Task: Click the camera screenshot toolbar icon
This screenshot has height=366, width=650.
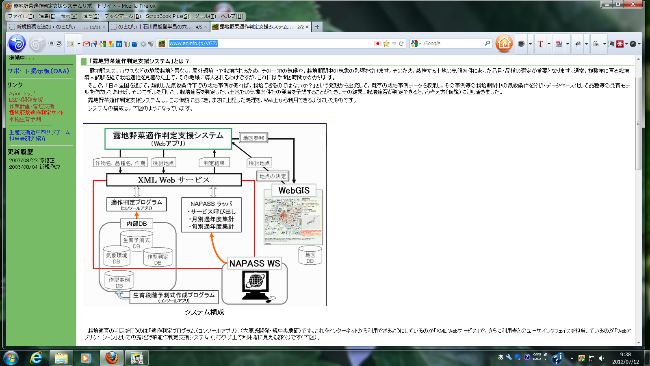Action: [x=596, y=44]
